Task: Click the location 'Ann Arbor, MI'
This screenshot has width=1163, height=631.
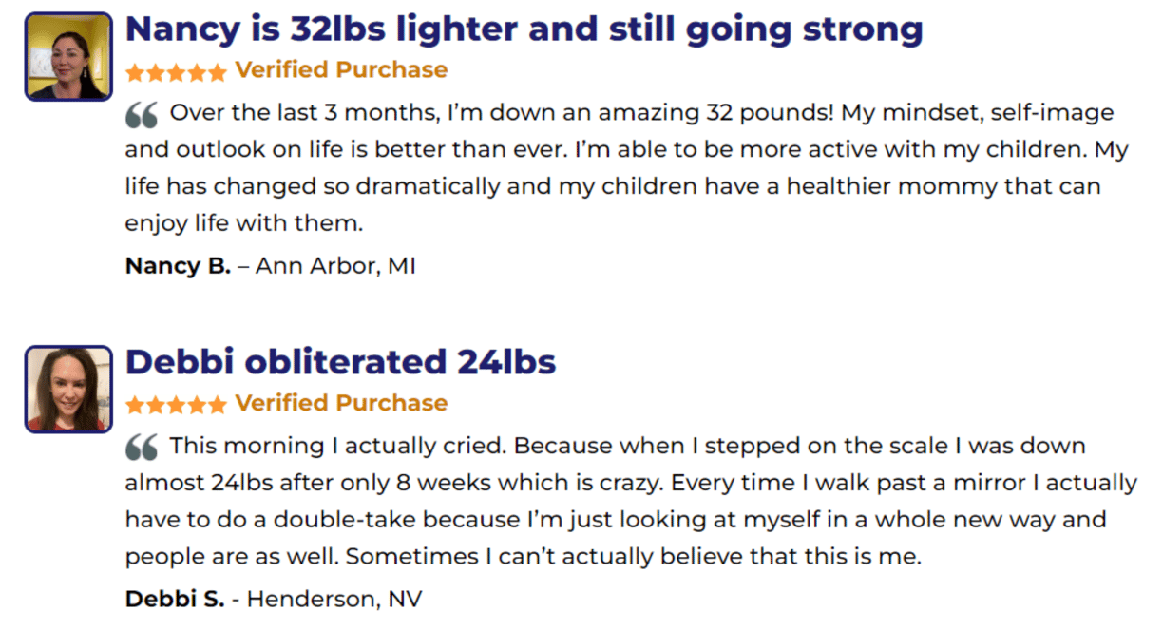Action: click(x=335, y=266)
